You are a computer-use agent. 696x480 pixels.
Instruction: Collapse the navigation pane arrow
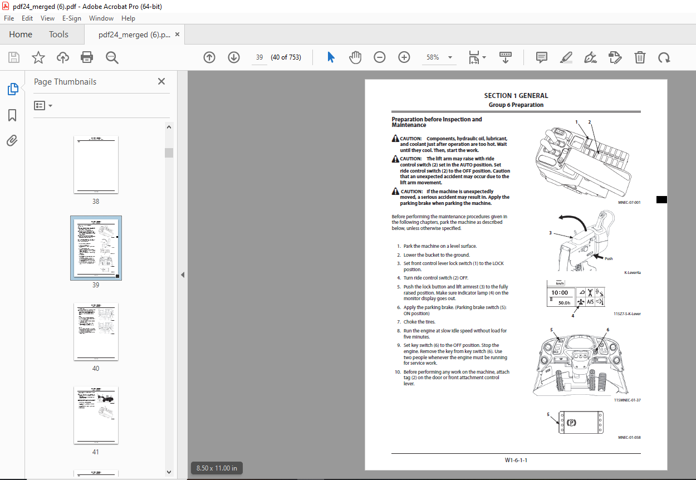click(182, 275)
